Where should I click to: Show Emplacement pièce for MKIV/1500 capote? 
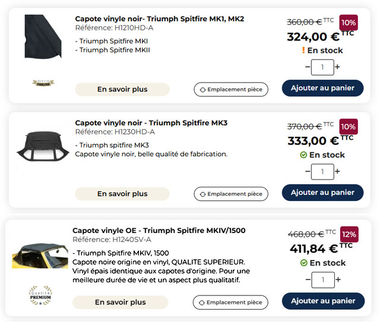click(x=230, y=302)
